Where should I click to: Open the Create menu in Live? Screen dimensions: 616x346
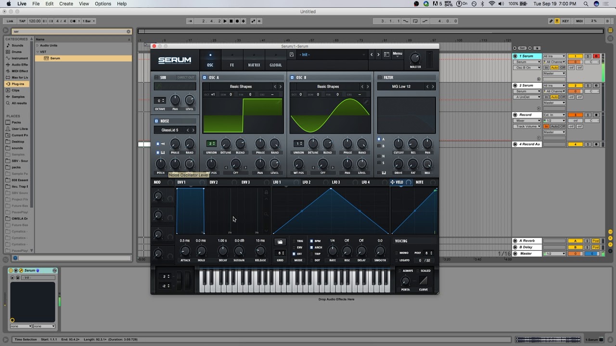(66, 4)
